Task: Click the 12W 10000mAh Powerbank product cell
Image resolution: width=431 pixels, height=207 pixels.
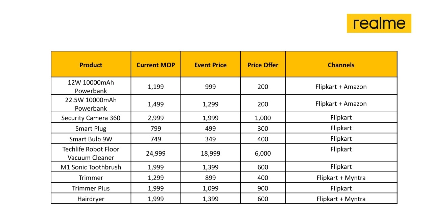Action: pos(91,87)
